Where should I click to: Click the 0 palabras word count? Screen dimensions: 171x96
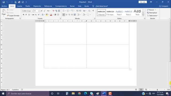[15, 90]
